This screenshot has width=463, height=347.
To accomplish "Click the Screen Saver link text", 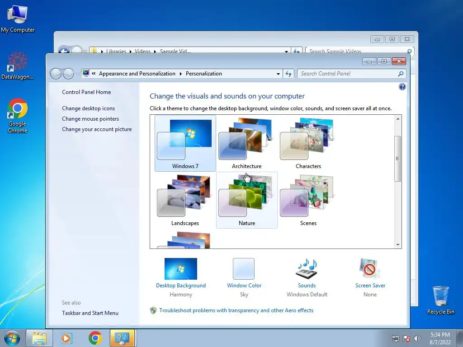I will [x=370, y=286].
